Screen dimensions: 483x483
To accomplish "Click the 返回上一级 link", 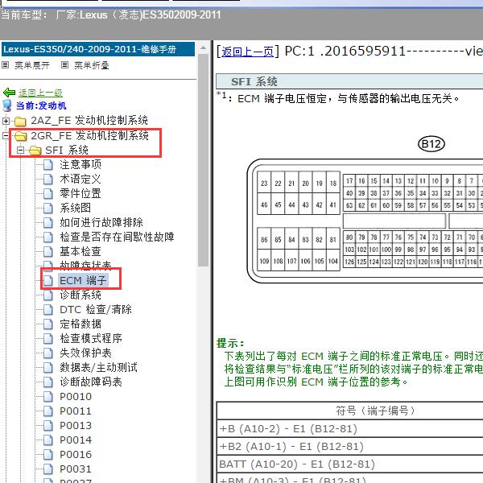I will (x=40, y=93).
